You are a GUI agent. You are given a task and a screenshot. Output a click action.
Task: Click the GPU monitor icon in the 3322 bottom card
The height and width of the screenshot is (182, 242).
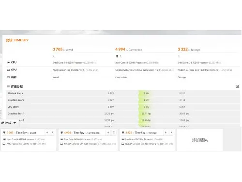click(x=123, y=144)
